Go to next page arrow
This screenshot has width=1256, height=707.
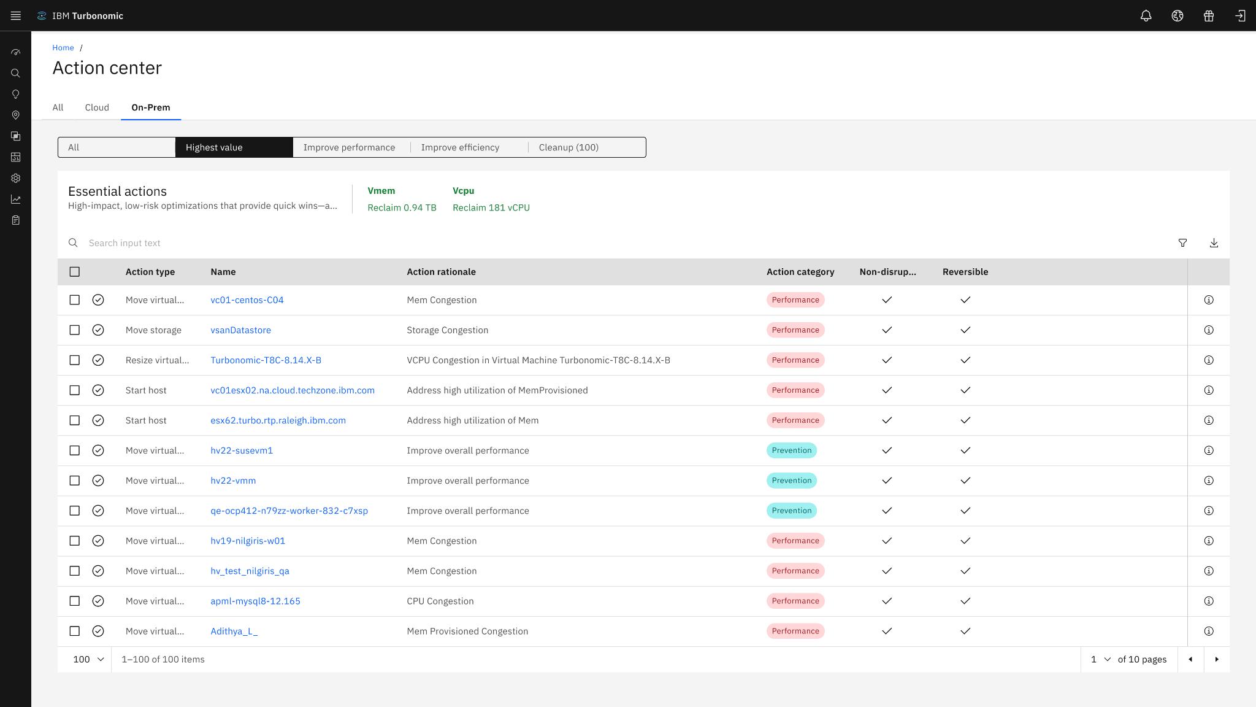click(1217, 659)
